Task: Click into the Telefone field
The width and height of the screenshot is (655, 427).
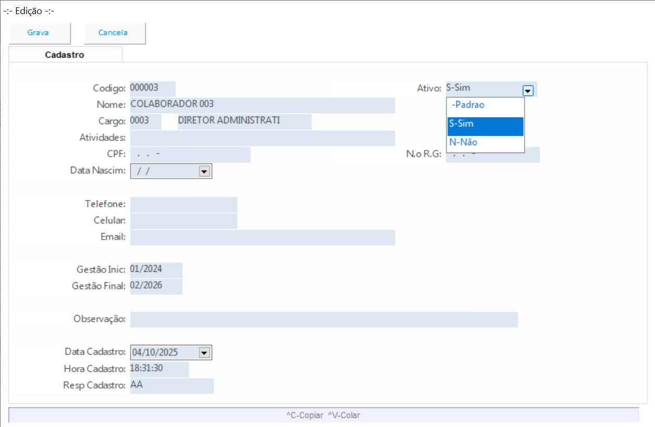Action: tap(183, 205)
